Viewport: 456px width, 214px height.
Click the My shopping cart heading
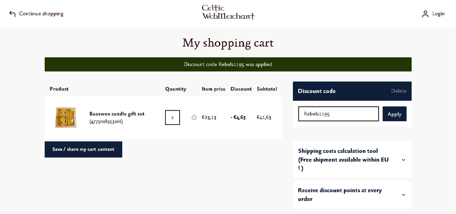(x=228, y=43)
